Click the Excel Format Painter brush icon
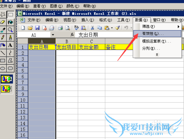The image size is (184, 139). click(117, 28)
